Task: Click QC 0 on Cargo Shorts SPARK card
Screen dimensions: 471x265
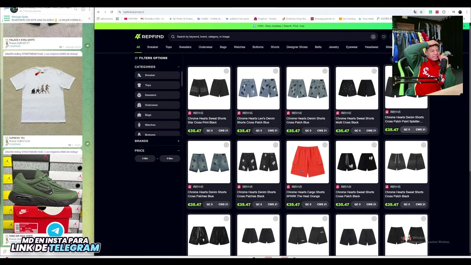Action: (308, 204)
